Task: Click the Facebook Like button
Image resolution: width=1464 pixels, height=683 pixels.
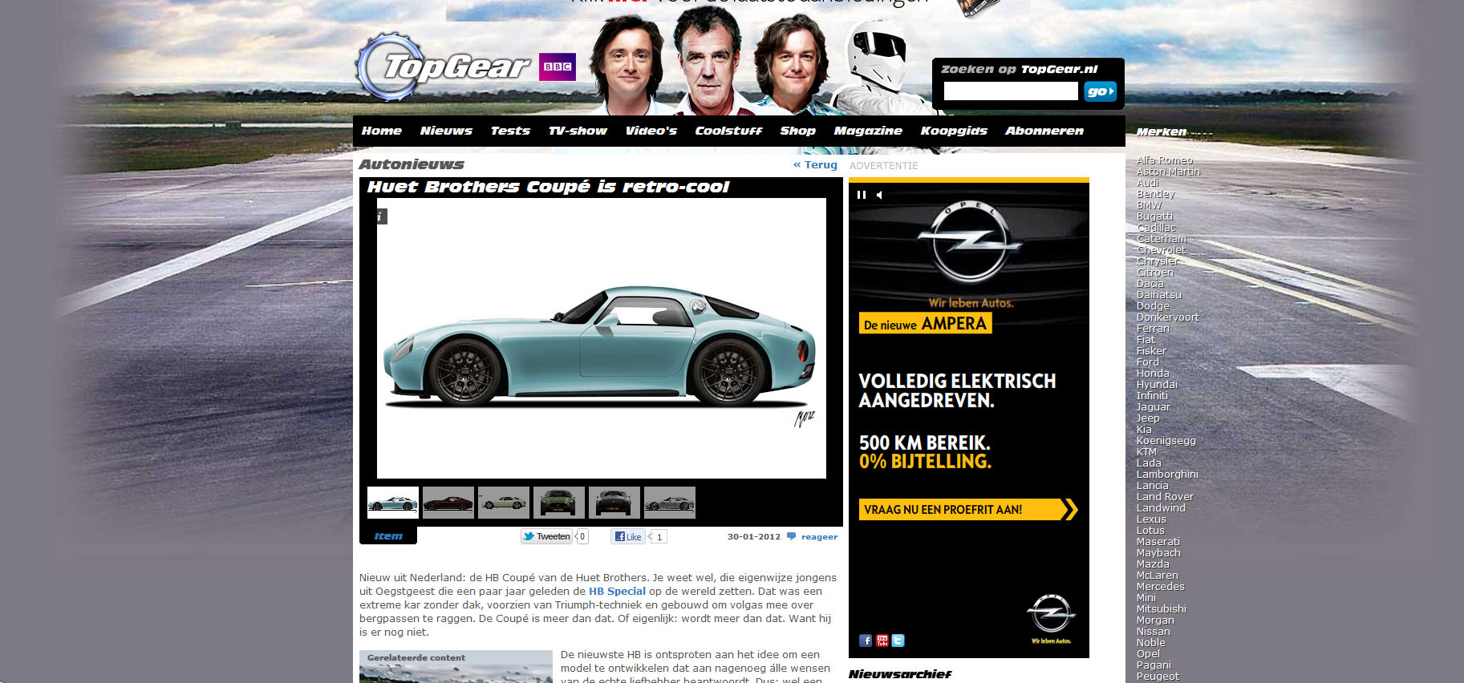Action: [x=627, y=536]
